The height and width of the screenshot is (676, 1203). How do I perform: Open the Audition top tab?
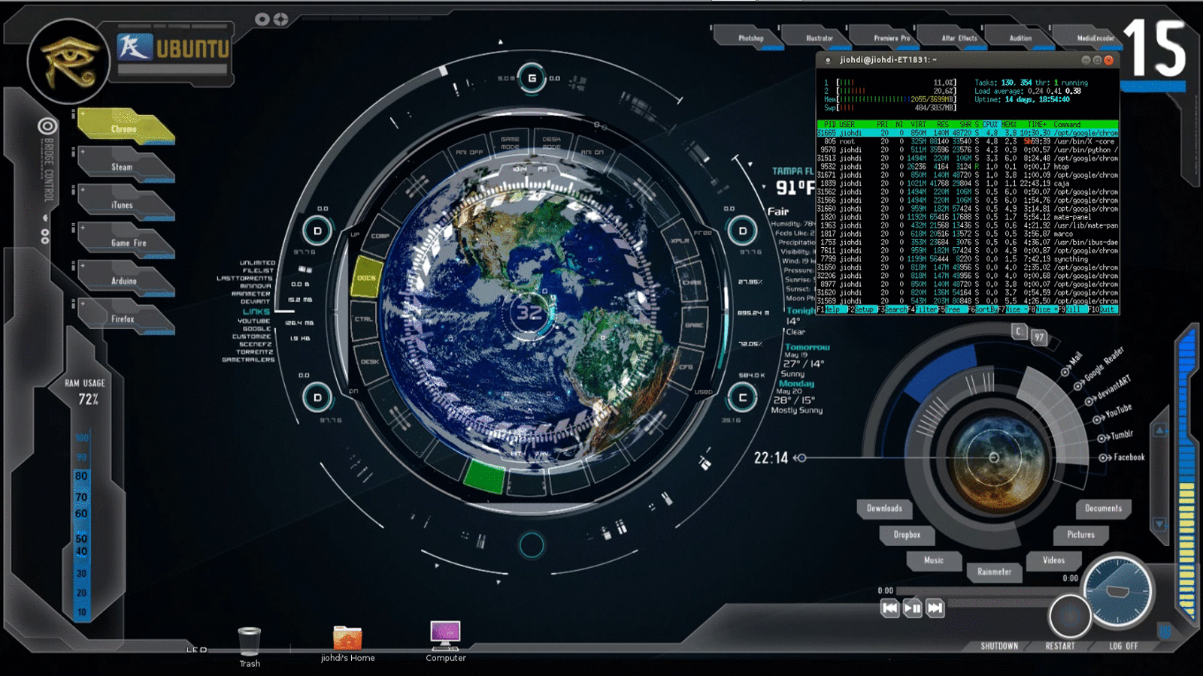pos(1020,38)
